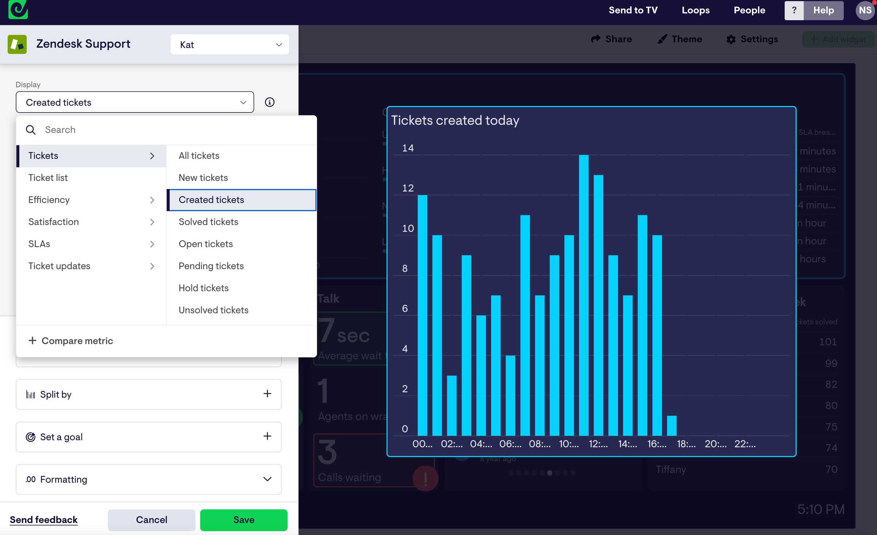
Task: Open Share options via the share icon
Action: [596, 39]
